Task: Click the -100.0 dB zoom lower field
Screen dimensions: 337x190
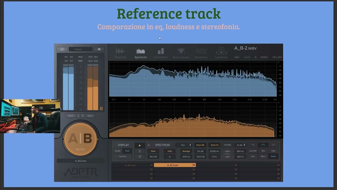Action: [x=200, y=156]
